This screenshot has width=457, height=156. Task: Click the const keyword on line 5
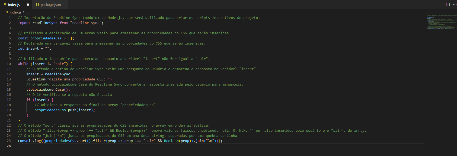point(23,38)
